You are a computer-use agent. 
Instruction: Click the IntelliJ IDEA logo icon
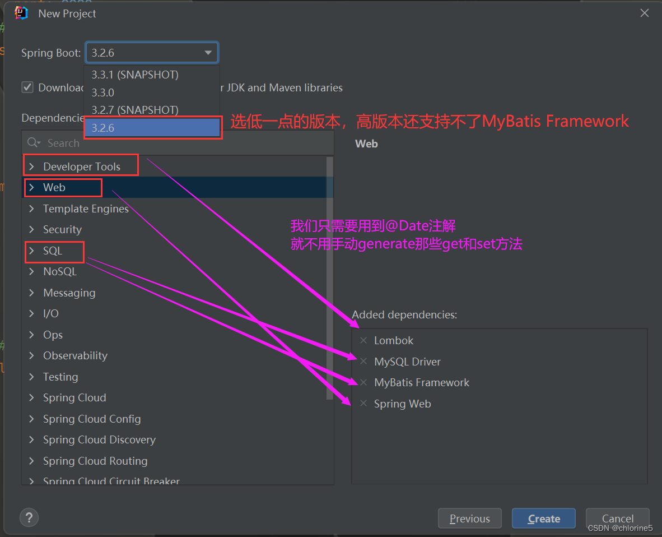coord(21,13)
